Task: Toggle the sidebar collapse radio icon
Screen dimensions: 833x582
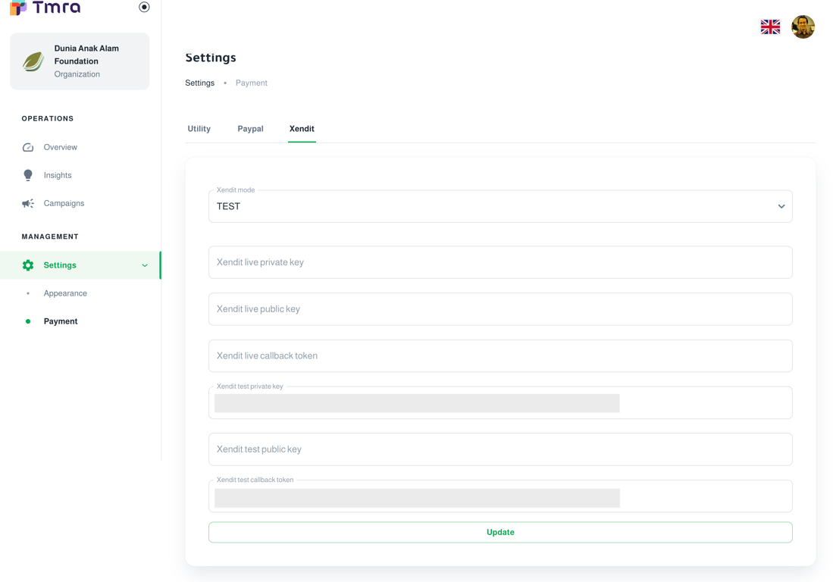Action: pyautogui.click(x=144, y=7)
